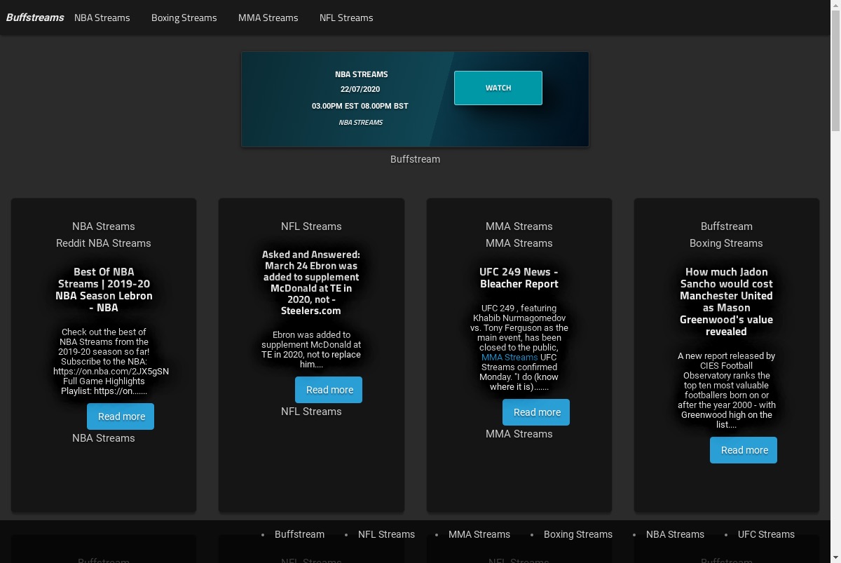Open 'How much Jadon Sancho would cost' title
841x563 pixels.
point(727,301)
